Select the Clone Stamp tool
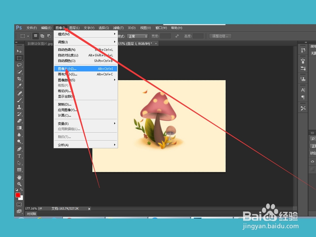 [19, 107]
